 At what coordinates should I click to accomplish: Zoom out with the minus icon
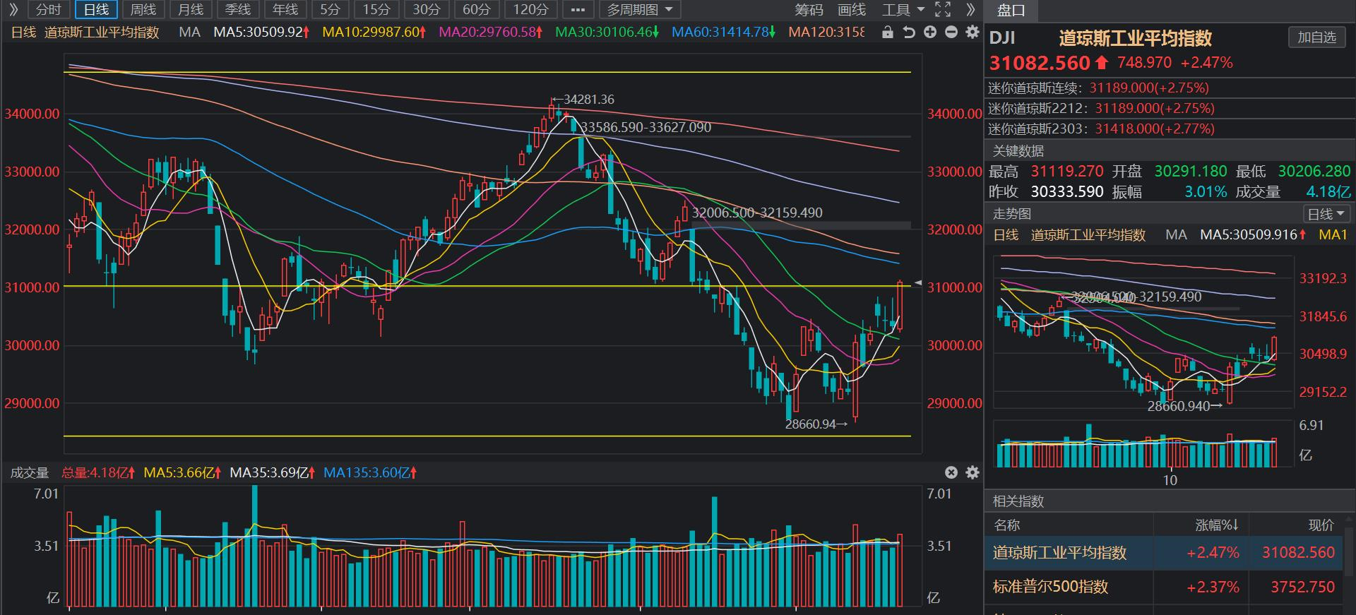coord(951,32)
